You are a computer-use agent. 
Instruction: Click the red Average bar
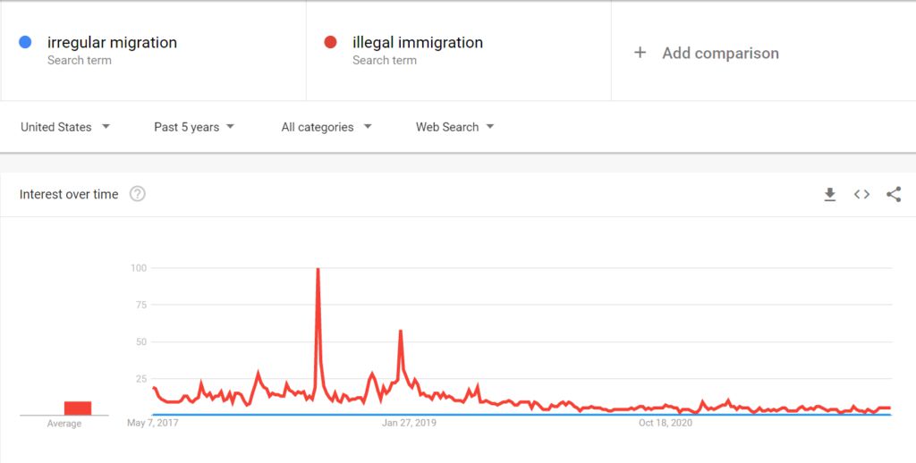[77, 408]
